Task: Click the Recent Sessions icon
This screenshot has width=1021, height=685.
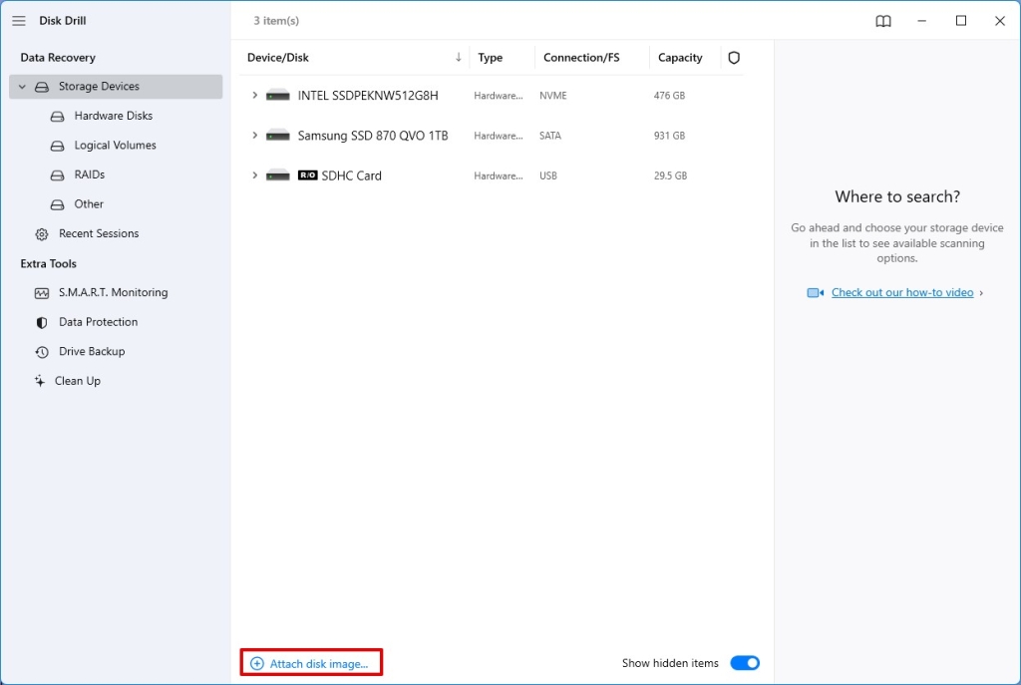Action: [41, 233]
